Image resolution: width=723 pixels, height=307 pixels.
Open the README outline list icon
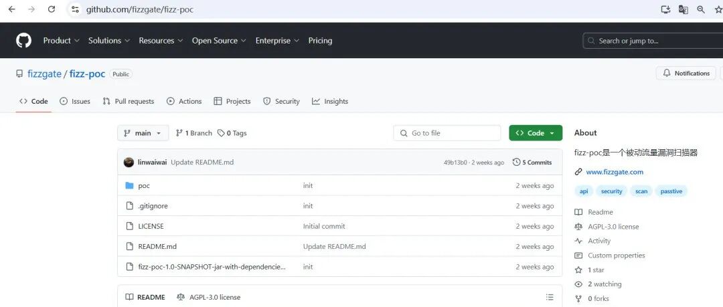[x=550, y=298]
